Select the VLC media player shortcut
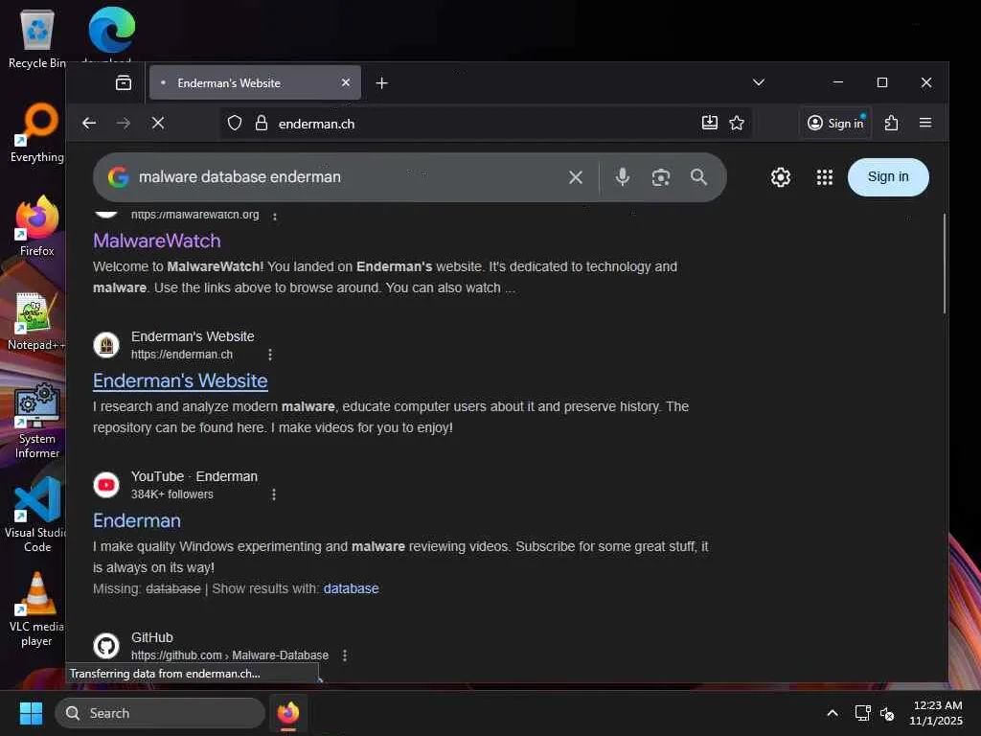Viewport: 981px width, 736px height. (37, 609)
